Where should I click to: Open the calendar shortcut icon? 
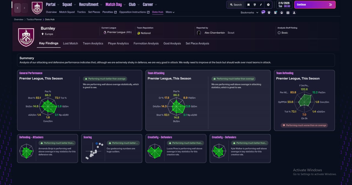[x=288, y=12]
